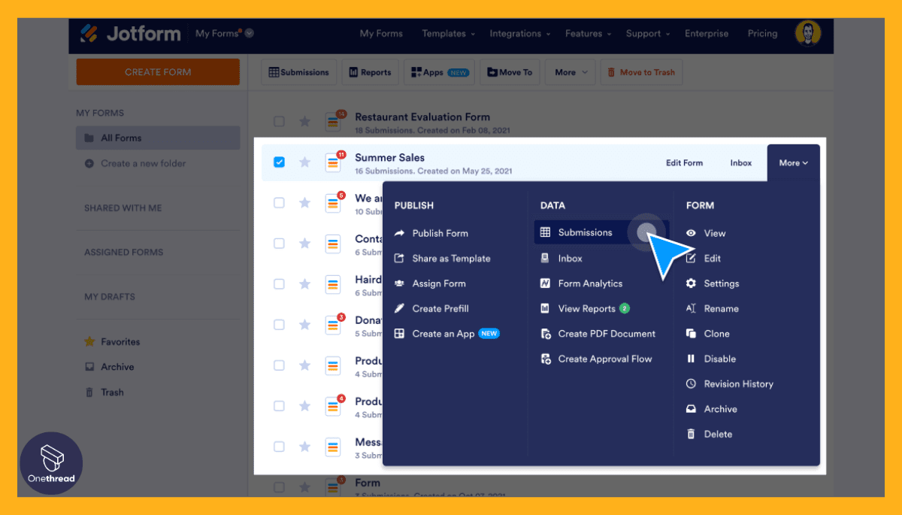Image resolution: width=902 pixels, height=515 pixels.
Task: Open the user profile avatar
Action: click(x=807, y=33)
